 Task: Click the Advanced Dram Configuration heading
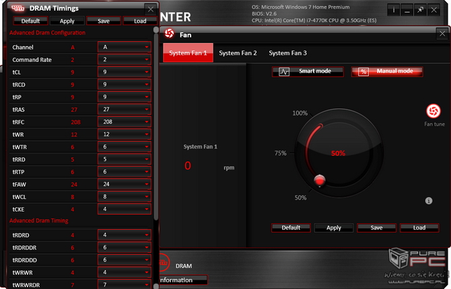[47, 33]
